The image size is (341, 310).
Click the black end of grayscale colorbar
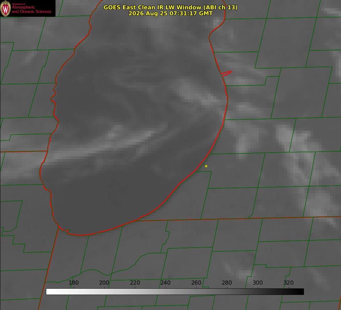(x=301, y=292)
